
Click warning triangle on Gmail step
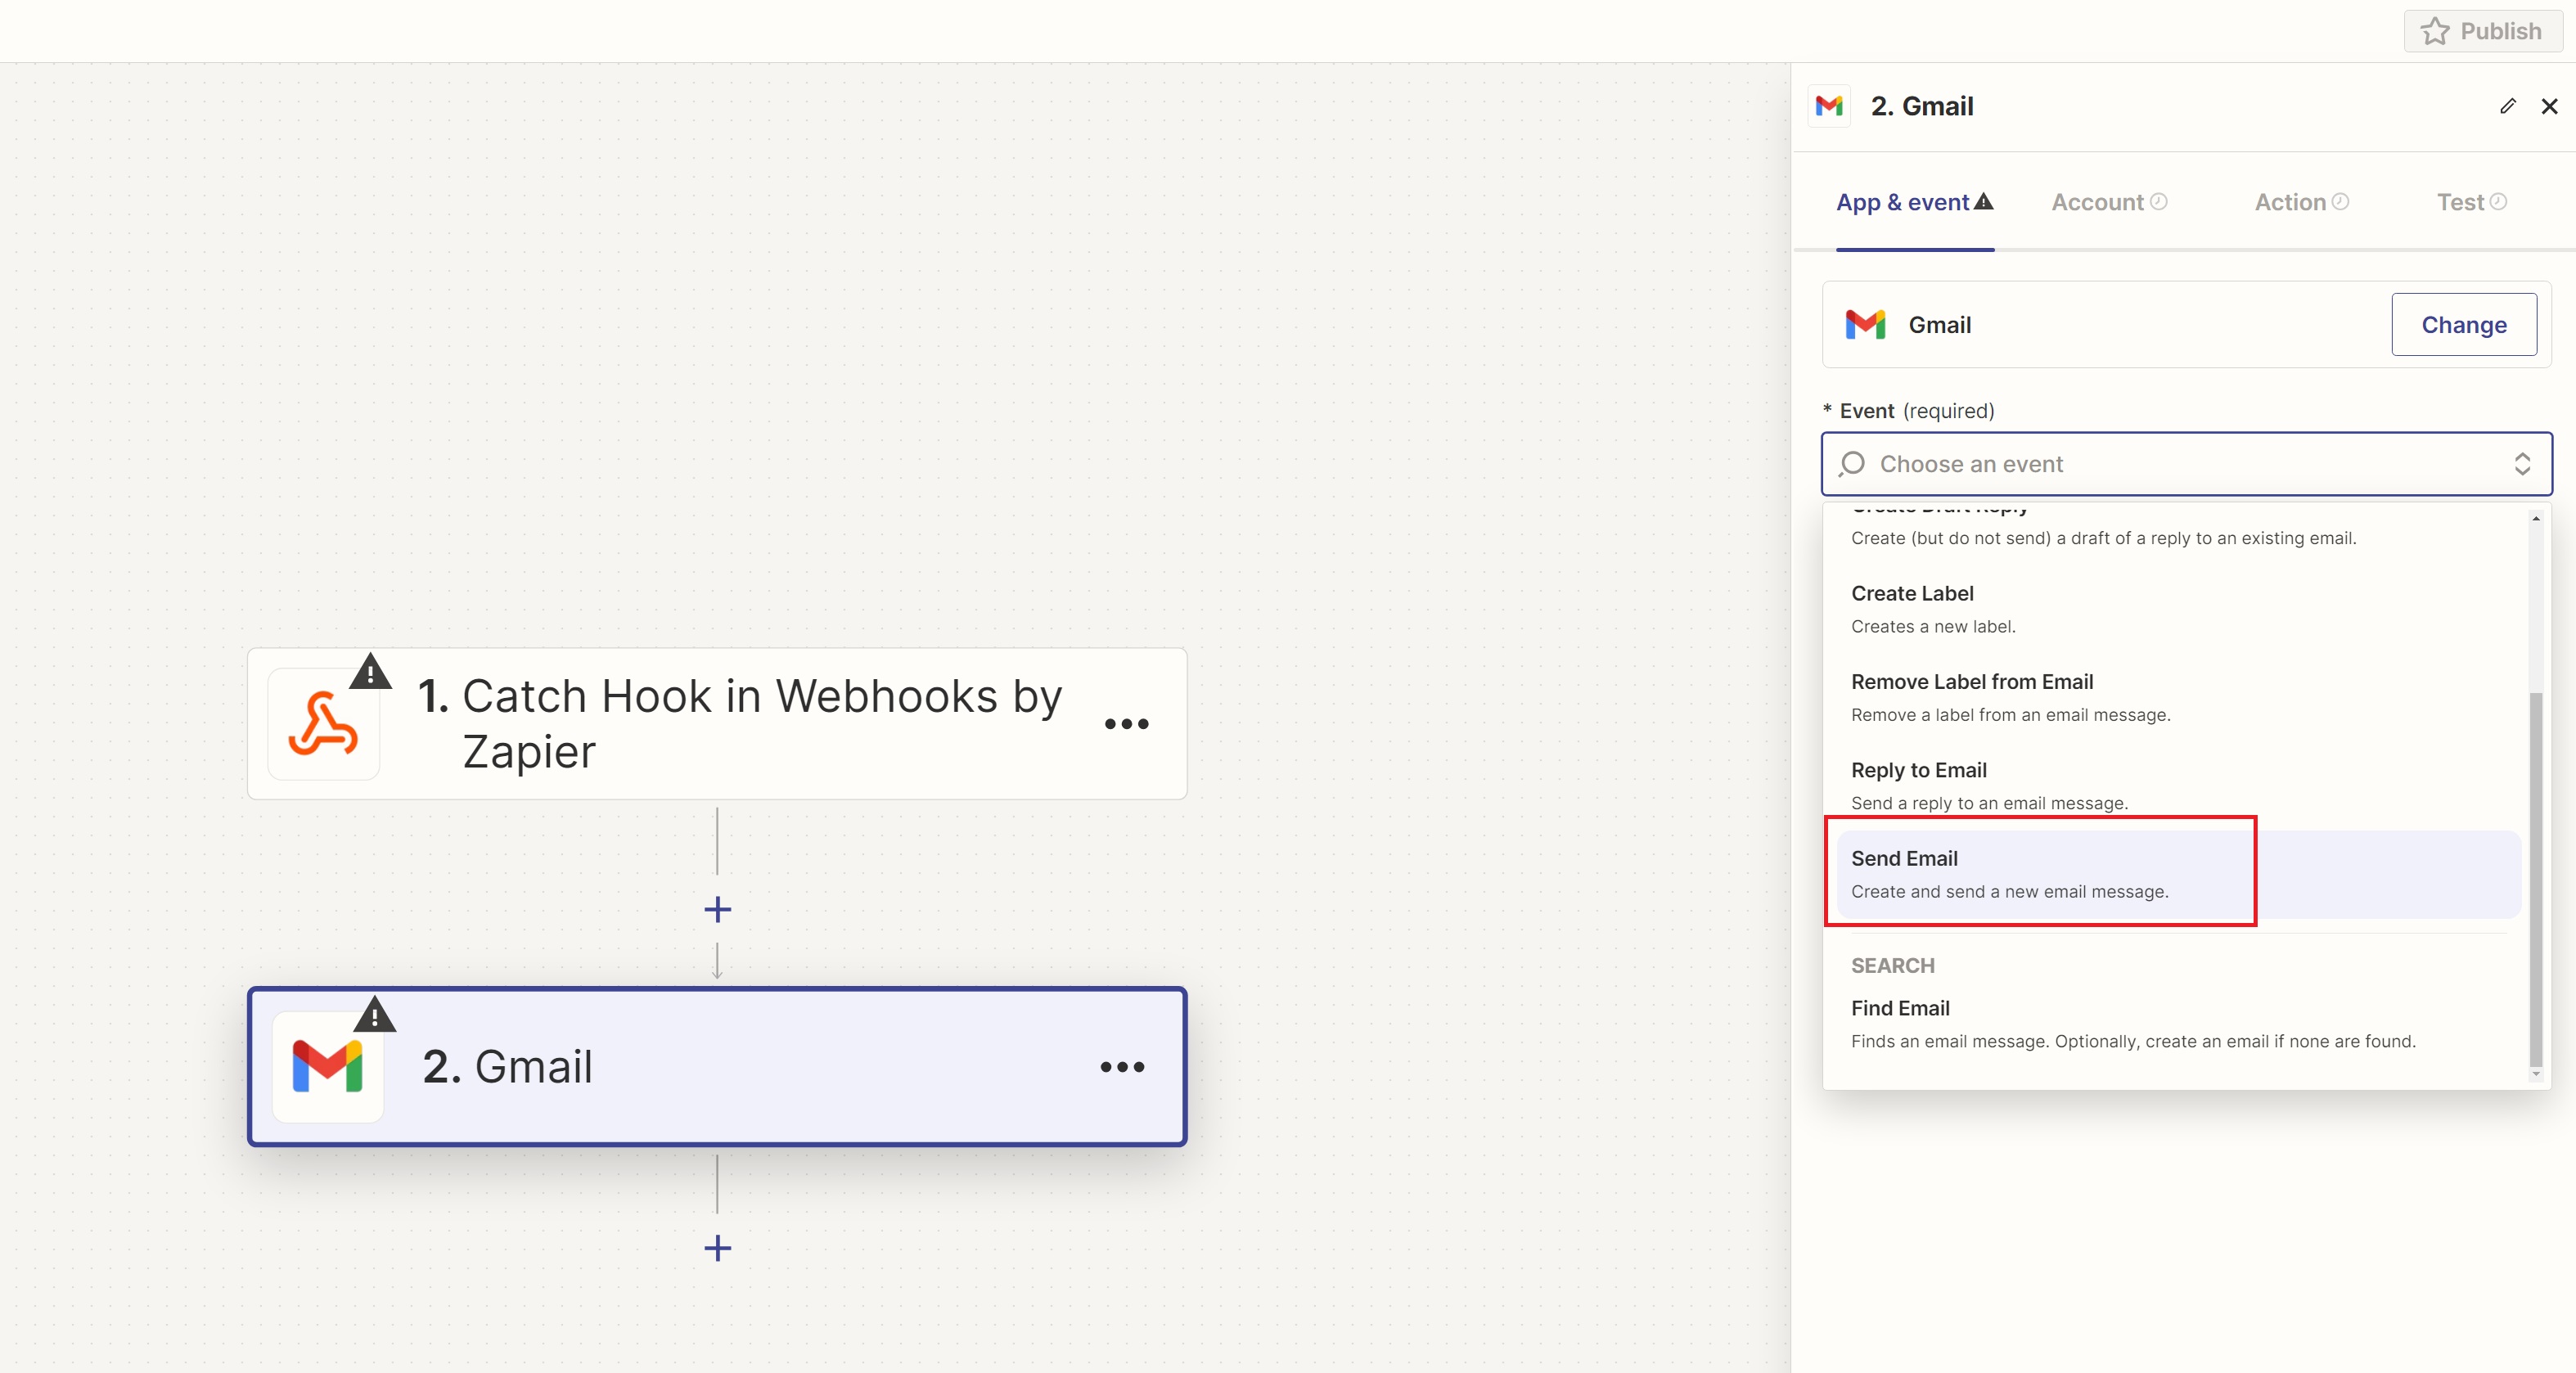(374, 1015)
